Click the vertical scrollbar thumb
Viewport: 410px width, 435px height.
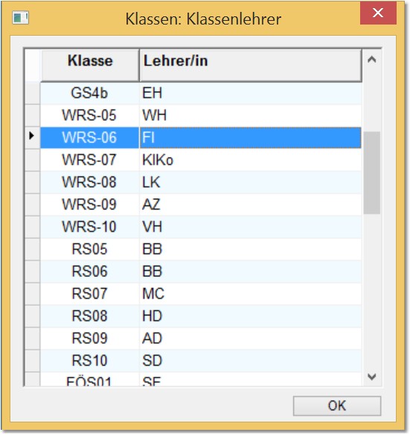(372, 173)
